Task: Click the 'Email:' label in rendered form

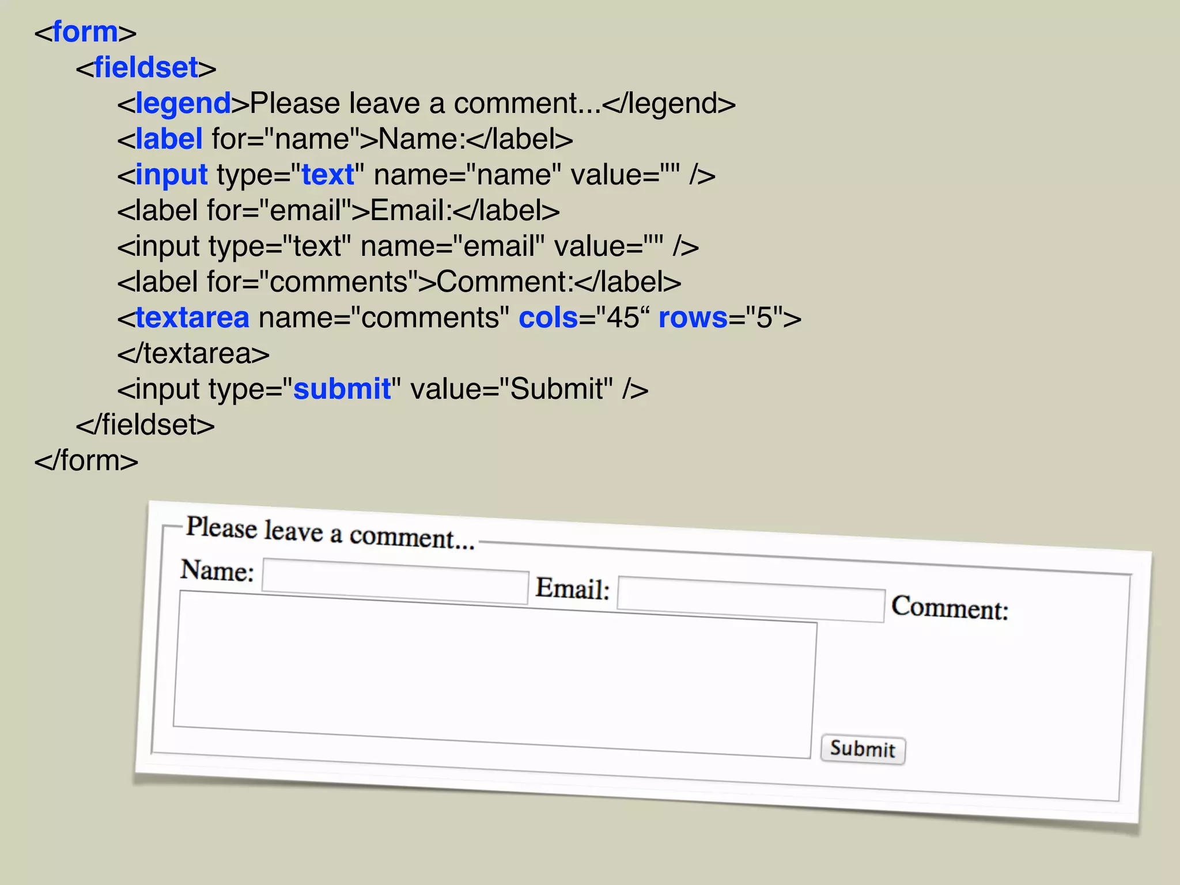Action: point(572,589)
